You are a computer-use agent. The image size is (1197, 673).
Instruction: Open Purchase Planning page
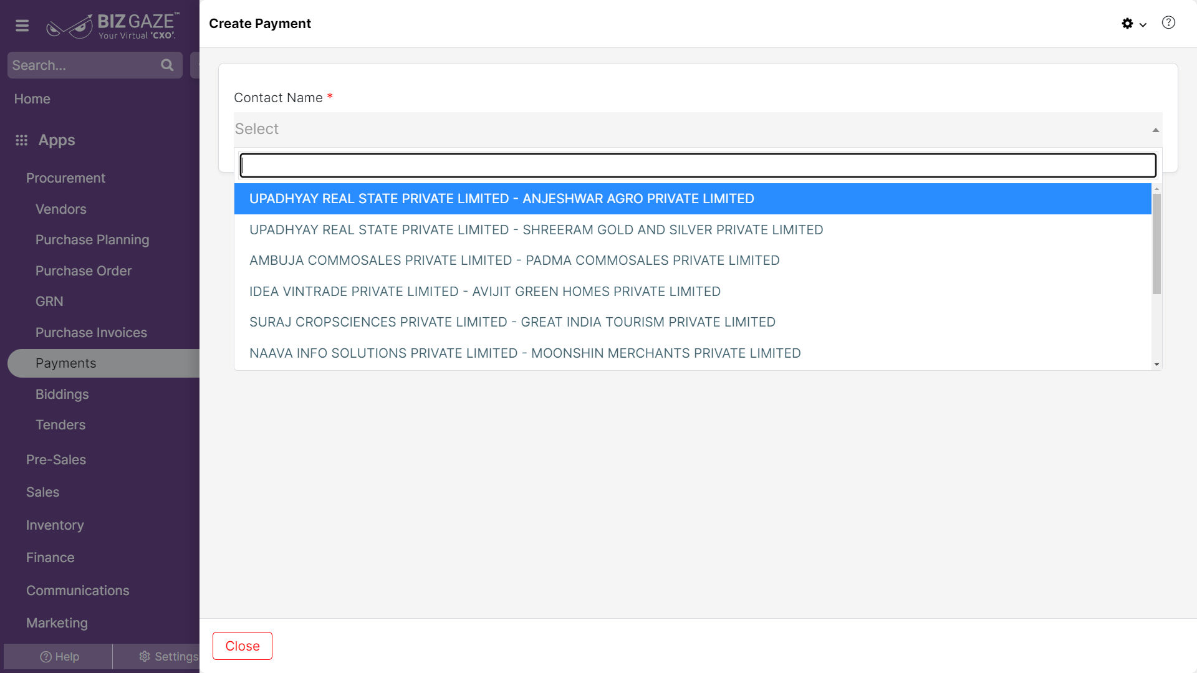coord(92,240)
